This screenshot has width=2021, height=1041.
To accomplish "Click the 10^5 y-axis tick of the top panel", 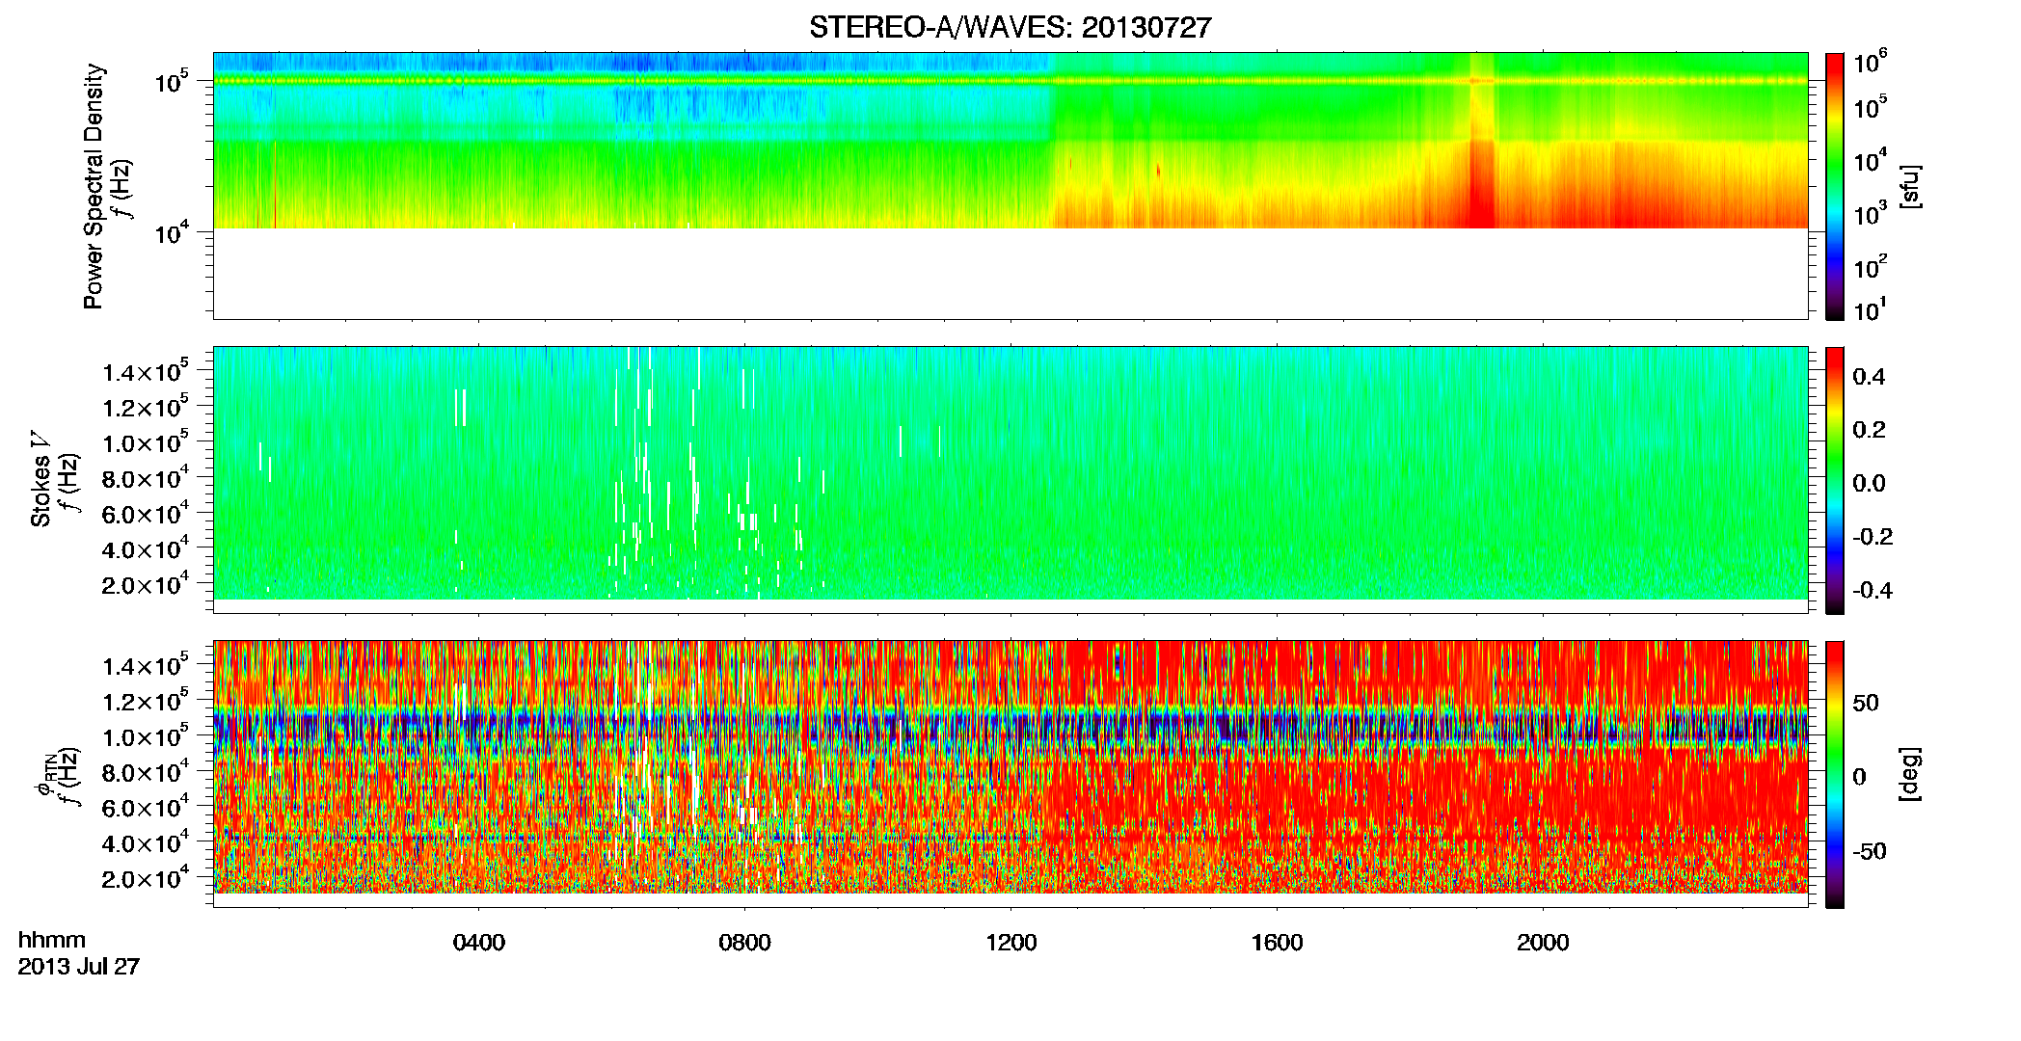I will tap(170, 81).
